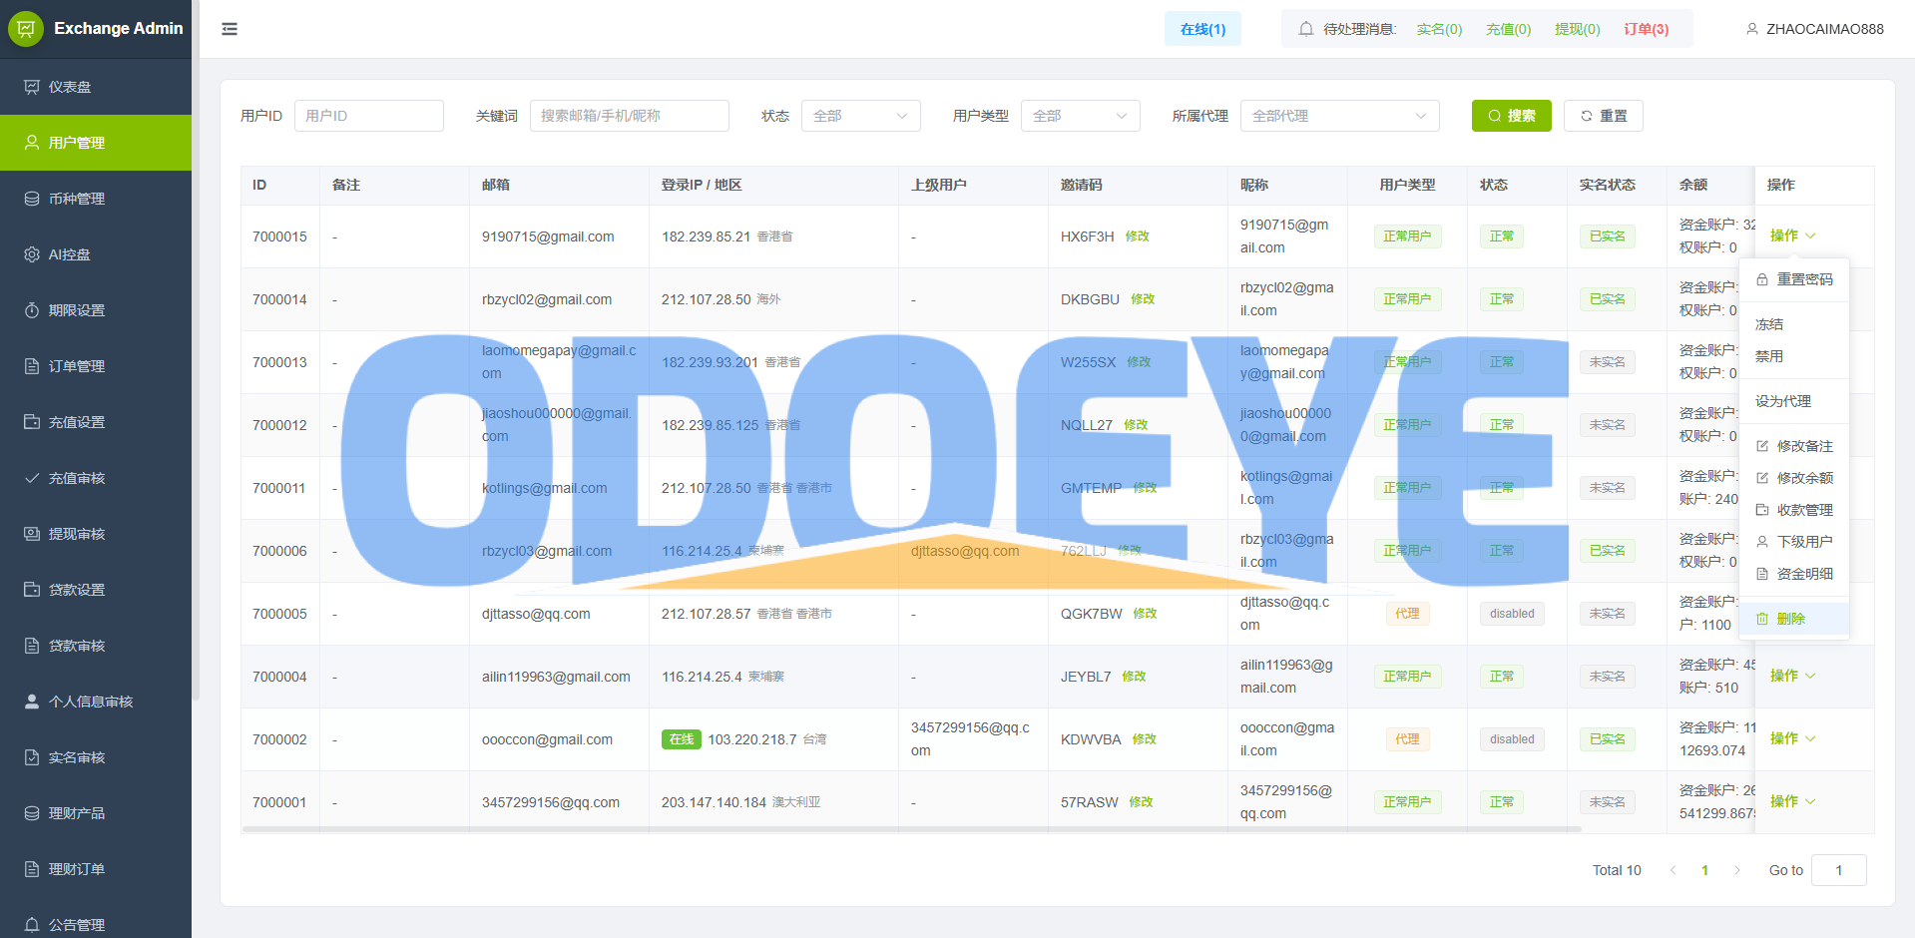This screenshot has height=938, width=1915.
Task: Select the 提现审核 withdrawal icon
Action: point(31,533)
